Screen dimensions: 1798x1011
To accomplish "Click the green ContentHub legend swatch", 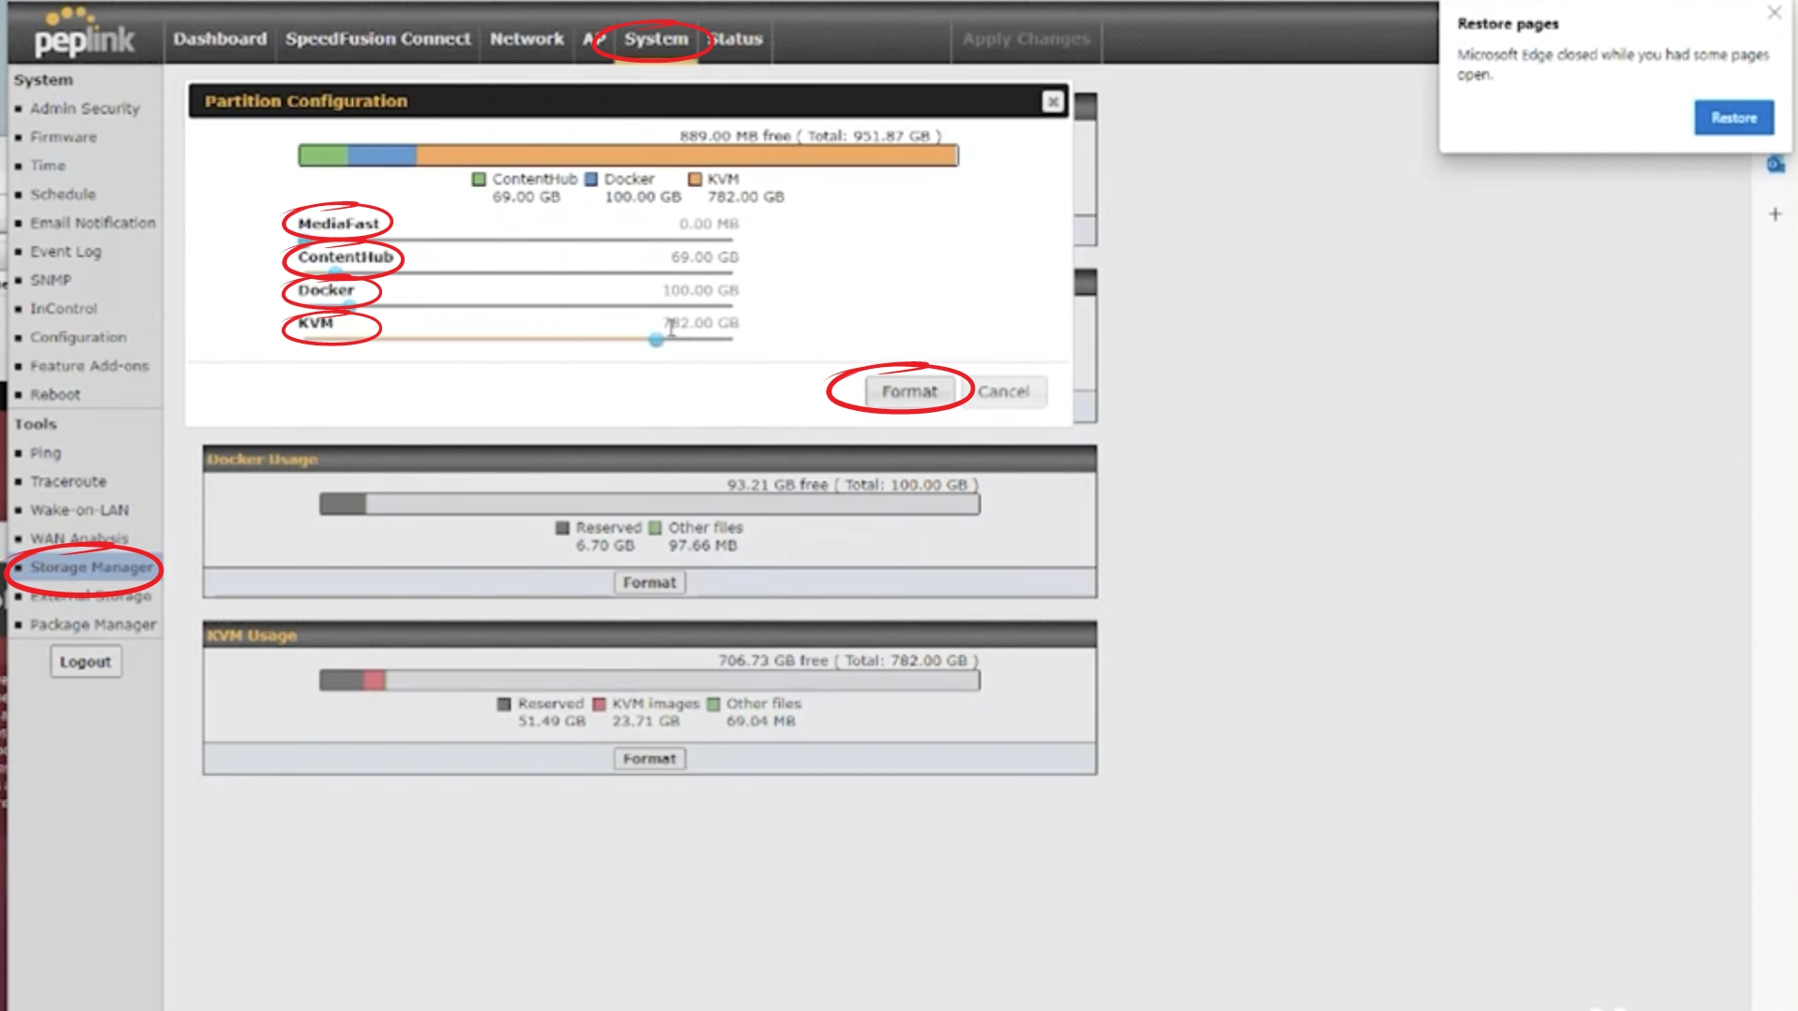I will pyautogui.click(x=480, y=179).
